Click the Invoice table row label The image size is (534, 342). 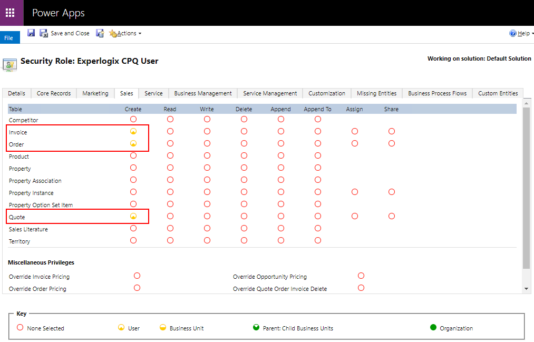point(18,132)
